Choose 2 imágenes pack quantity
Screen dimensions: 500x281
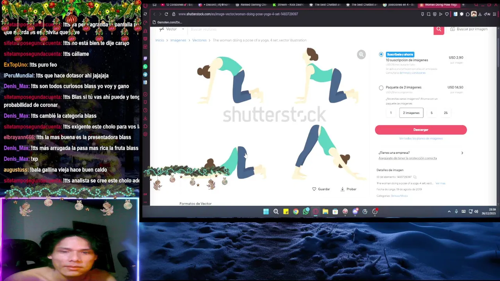coord(411,113)
